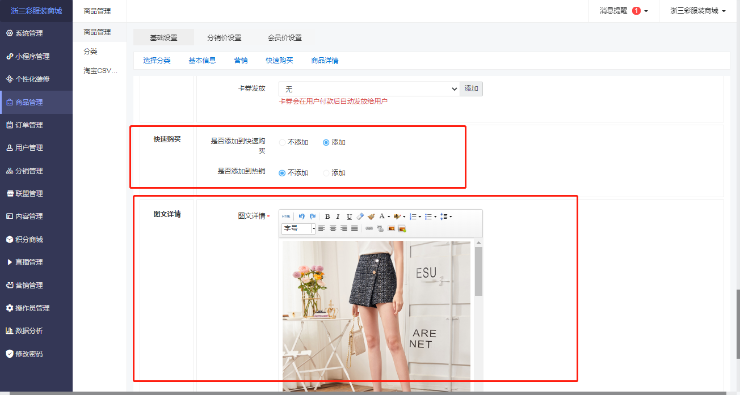Open the 淘宝CSV submenu item
The width and height of the screenshot is (740, 395).
coord(100,71)
